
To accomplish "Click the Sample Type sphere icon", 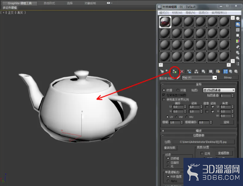I will click(238, 19).
